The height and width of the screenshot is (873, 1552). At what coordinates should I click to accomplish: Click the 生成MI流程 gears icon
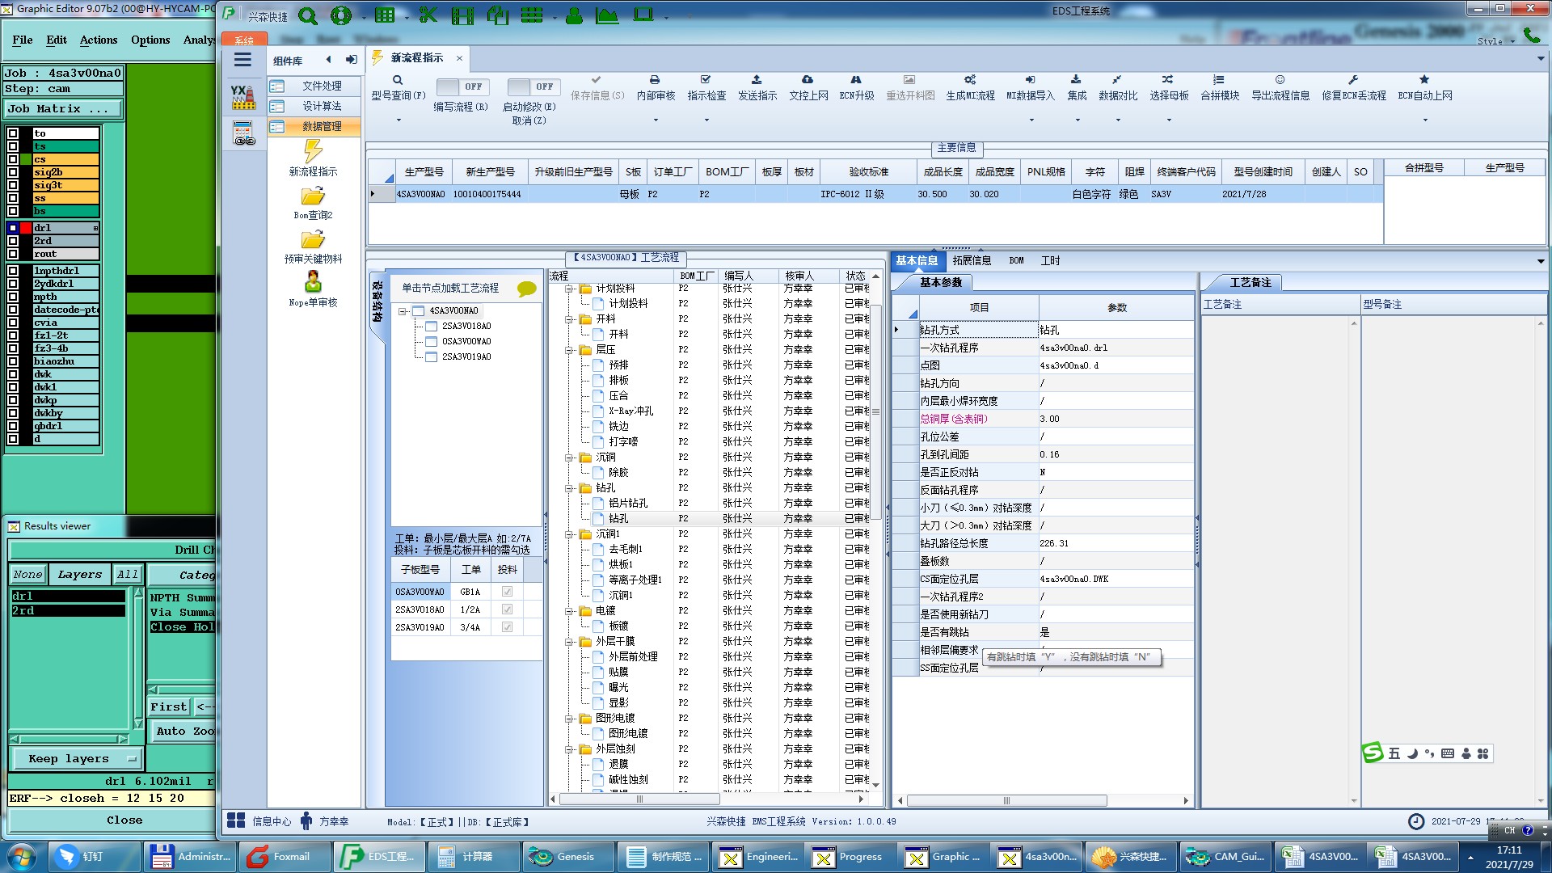(x=970, y=80)
